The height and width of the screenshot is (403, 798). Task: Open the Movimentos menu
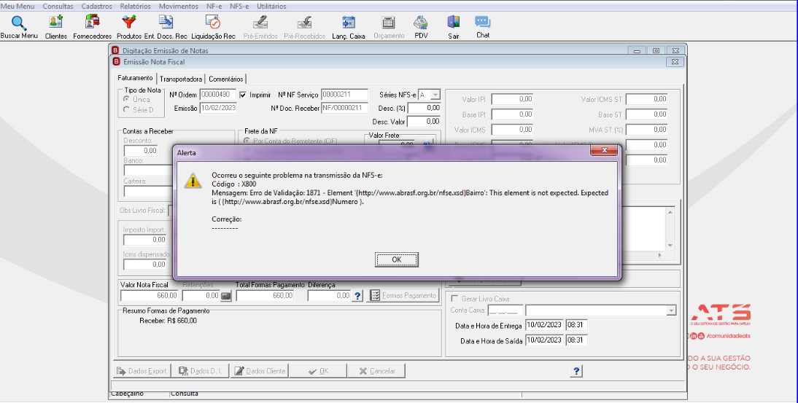179,6
